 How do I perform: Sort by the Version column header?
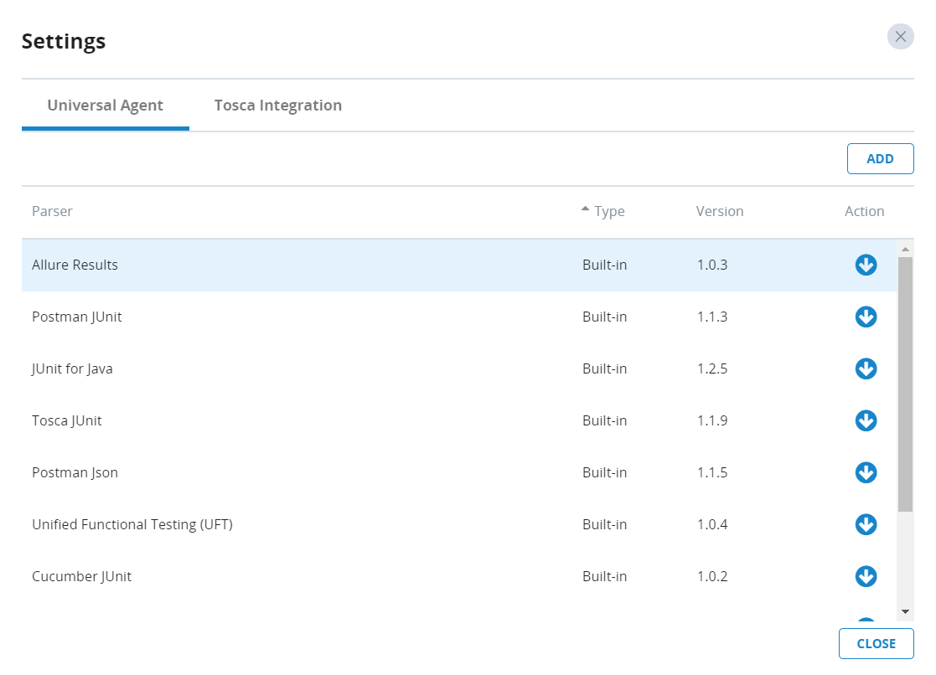[719, 211]
